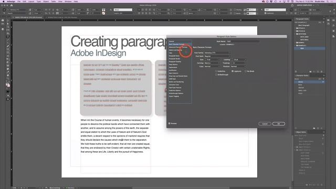Click the stroke color swatch in Control panel
The width and height of the screenshot is (336, 189).
coord(104,13)
